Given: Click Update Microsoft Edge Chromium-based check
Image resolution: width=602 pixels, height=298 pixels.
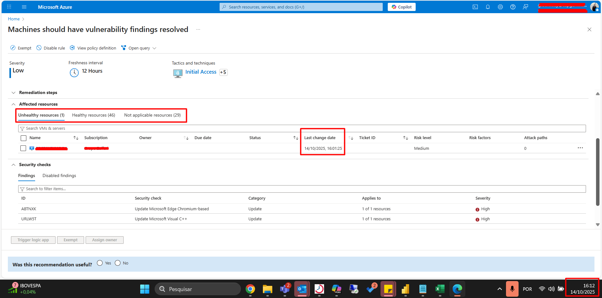Looking at the screenshot, I should coord(172,209).
